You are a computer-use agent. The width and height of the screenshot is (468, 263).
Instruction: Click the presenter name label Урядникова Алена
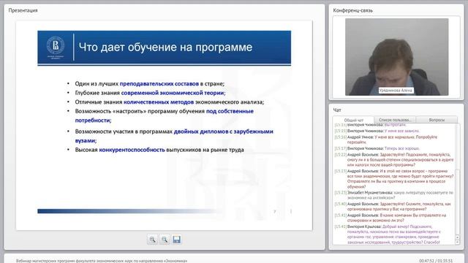(x=396, y=91)
